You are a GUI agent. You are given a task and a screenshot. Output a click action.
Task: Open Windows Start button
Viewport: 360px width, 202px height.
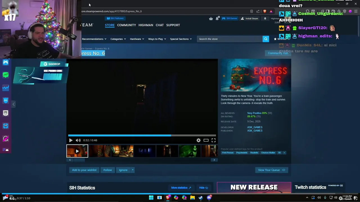pos(151,198)
